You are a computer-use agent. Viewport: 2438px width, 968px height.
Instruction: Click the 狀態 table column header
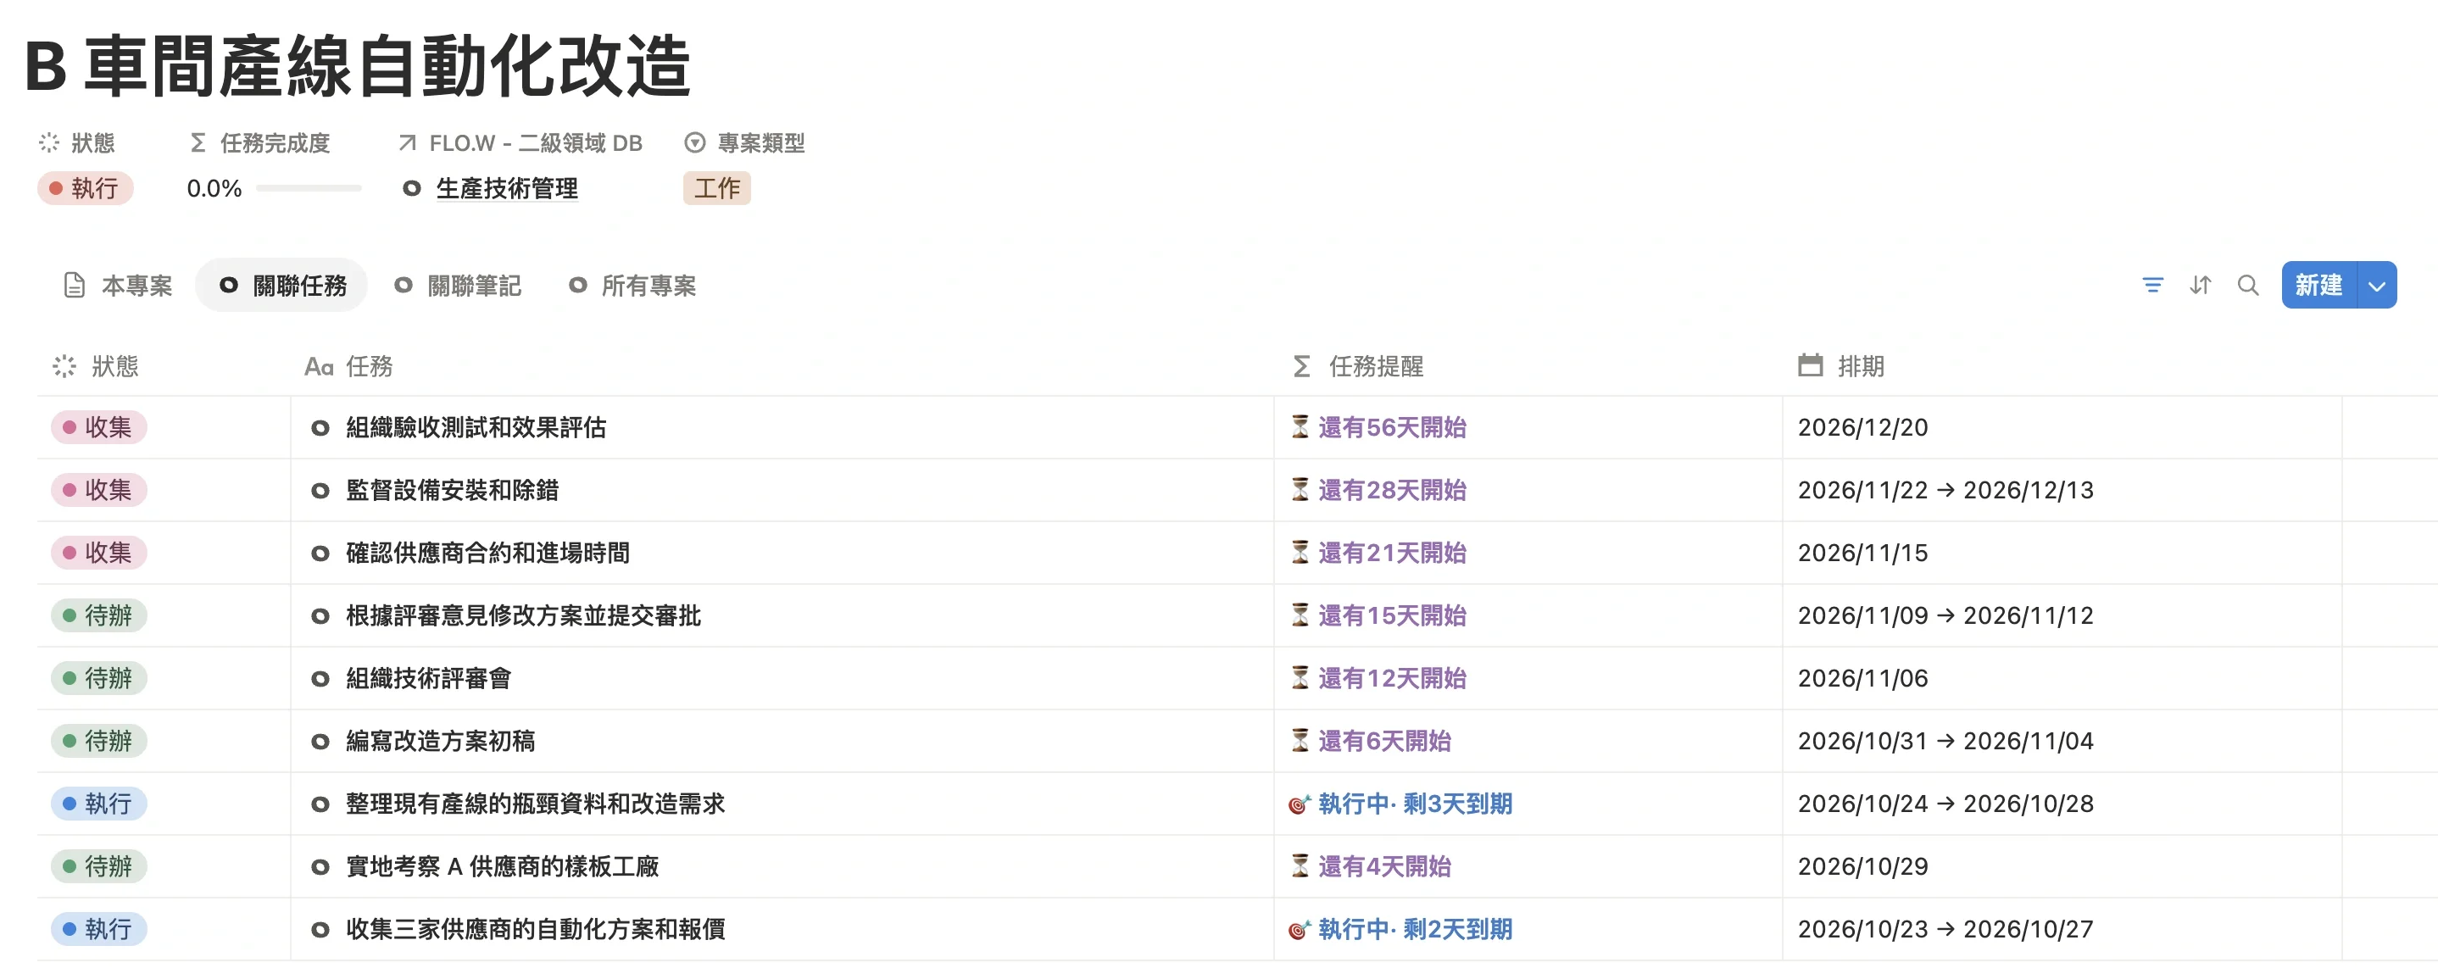[96, 366]
